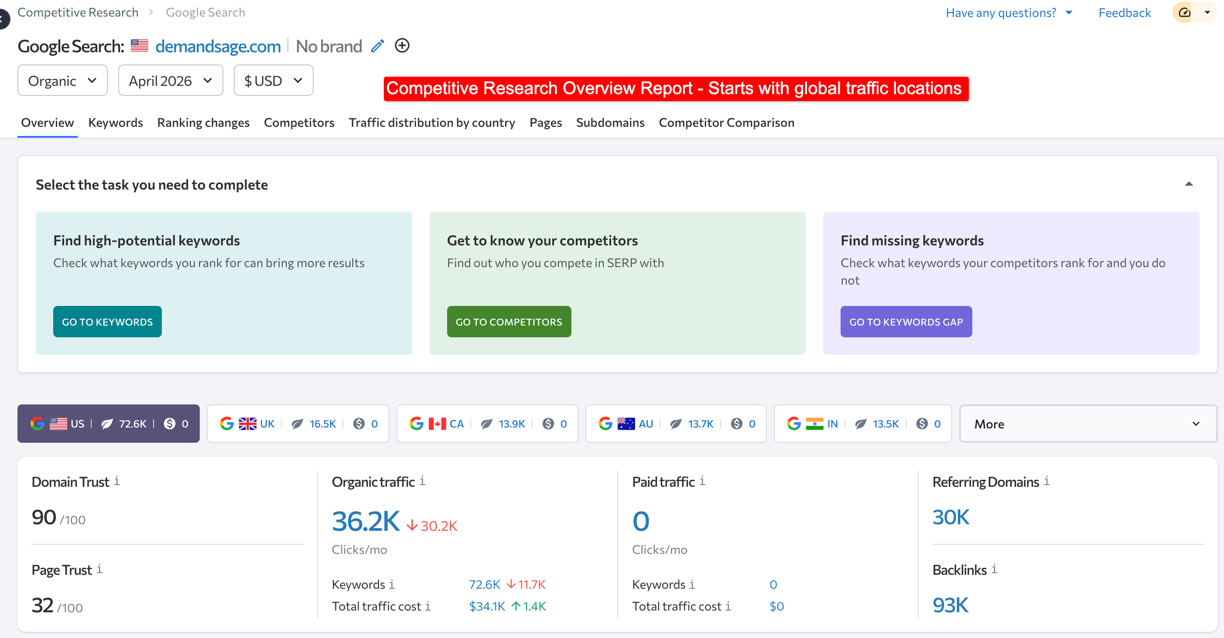The height and width of the screenshot is (638, 1224).
Task: Click Backlinks value 93K
Action: click(x=950, y=605)
